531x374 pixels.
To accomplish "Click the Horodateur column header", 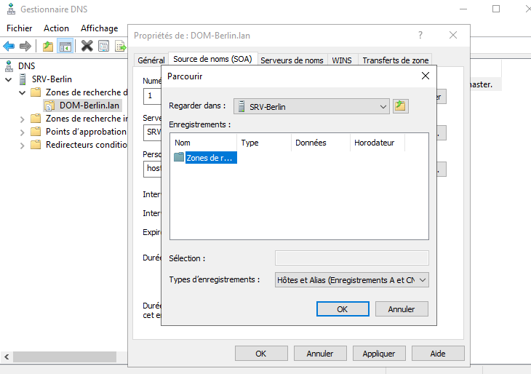I will coord(375,143).
